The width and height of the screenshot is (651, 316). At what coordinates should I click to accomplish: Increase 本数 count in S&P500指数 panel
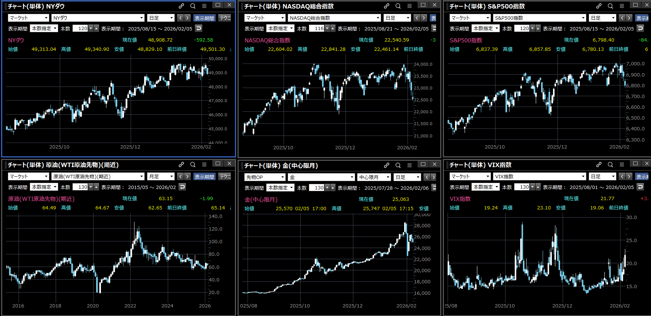click(538, 28)
